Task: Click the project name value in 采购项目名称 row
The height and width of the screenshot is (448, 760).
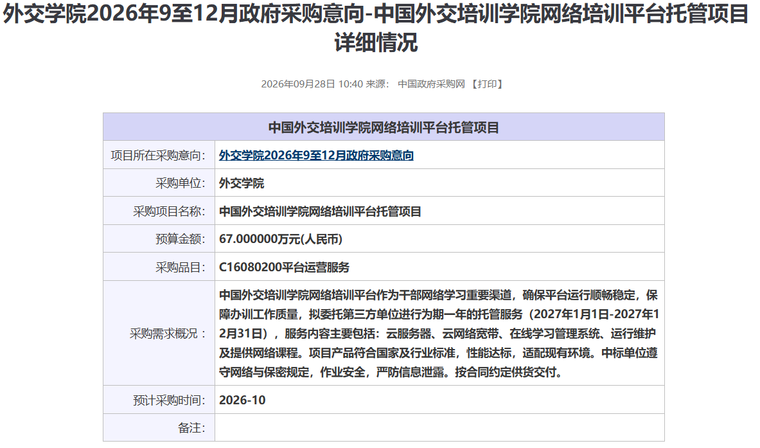Action: tap(320, 211)
